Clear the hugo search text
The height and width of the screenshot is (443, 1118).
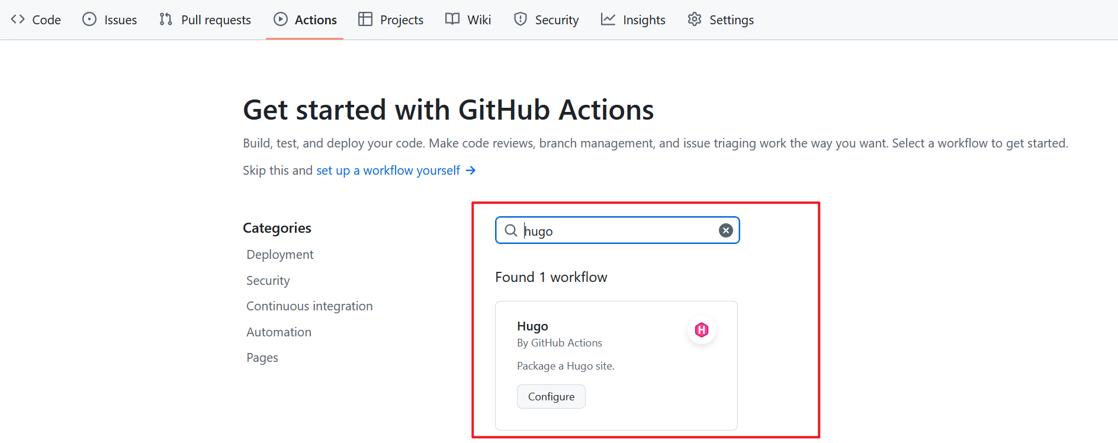coord(726,230)
